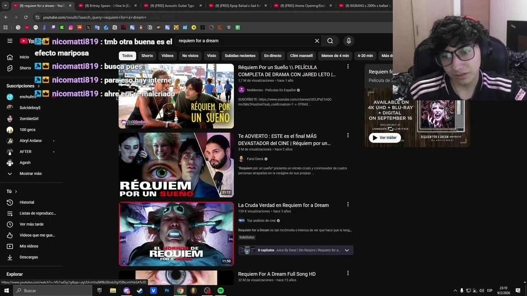This screenshot has height=296, width=527.
Task: Open the Twitch bookmark
Action: 53,28
